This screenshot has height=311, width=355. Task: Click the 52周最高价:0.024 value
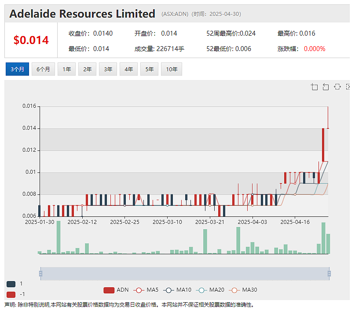(x=231, y=33)
